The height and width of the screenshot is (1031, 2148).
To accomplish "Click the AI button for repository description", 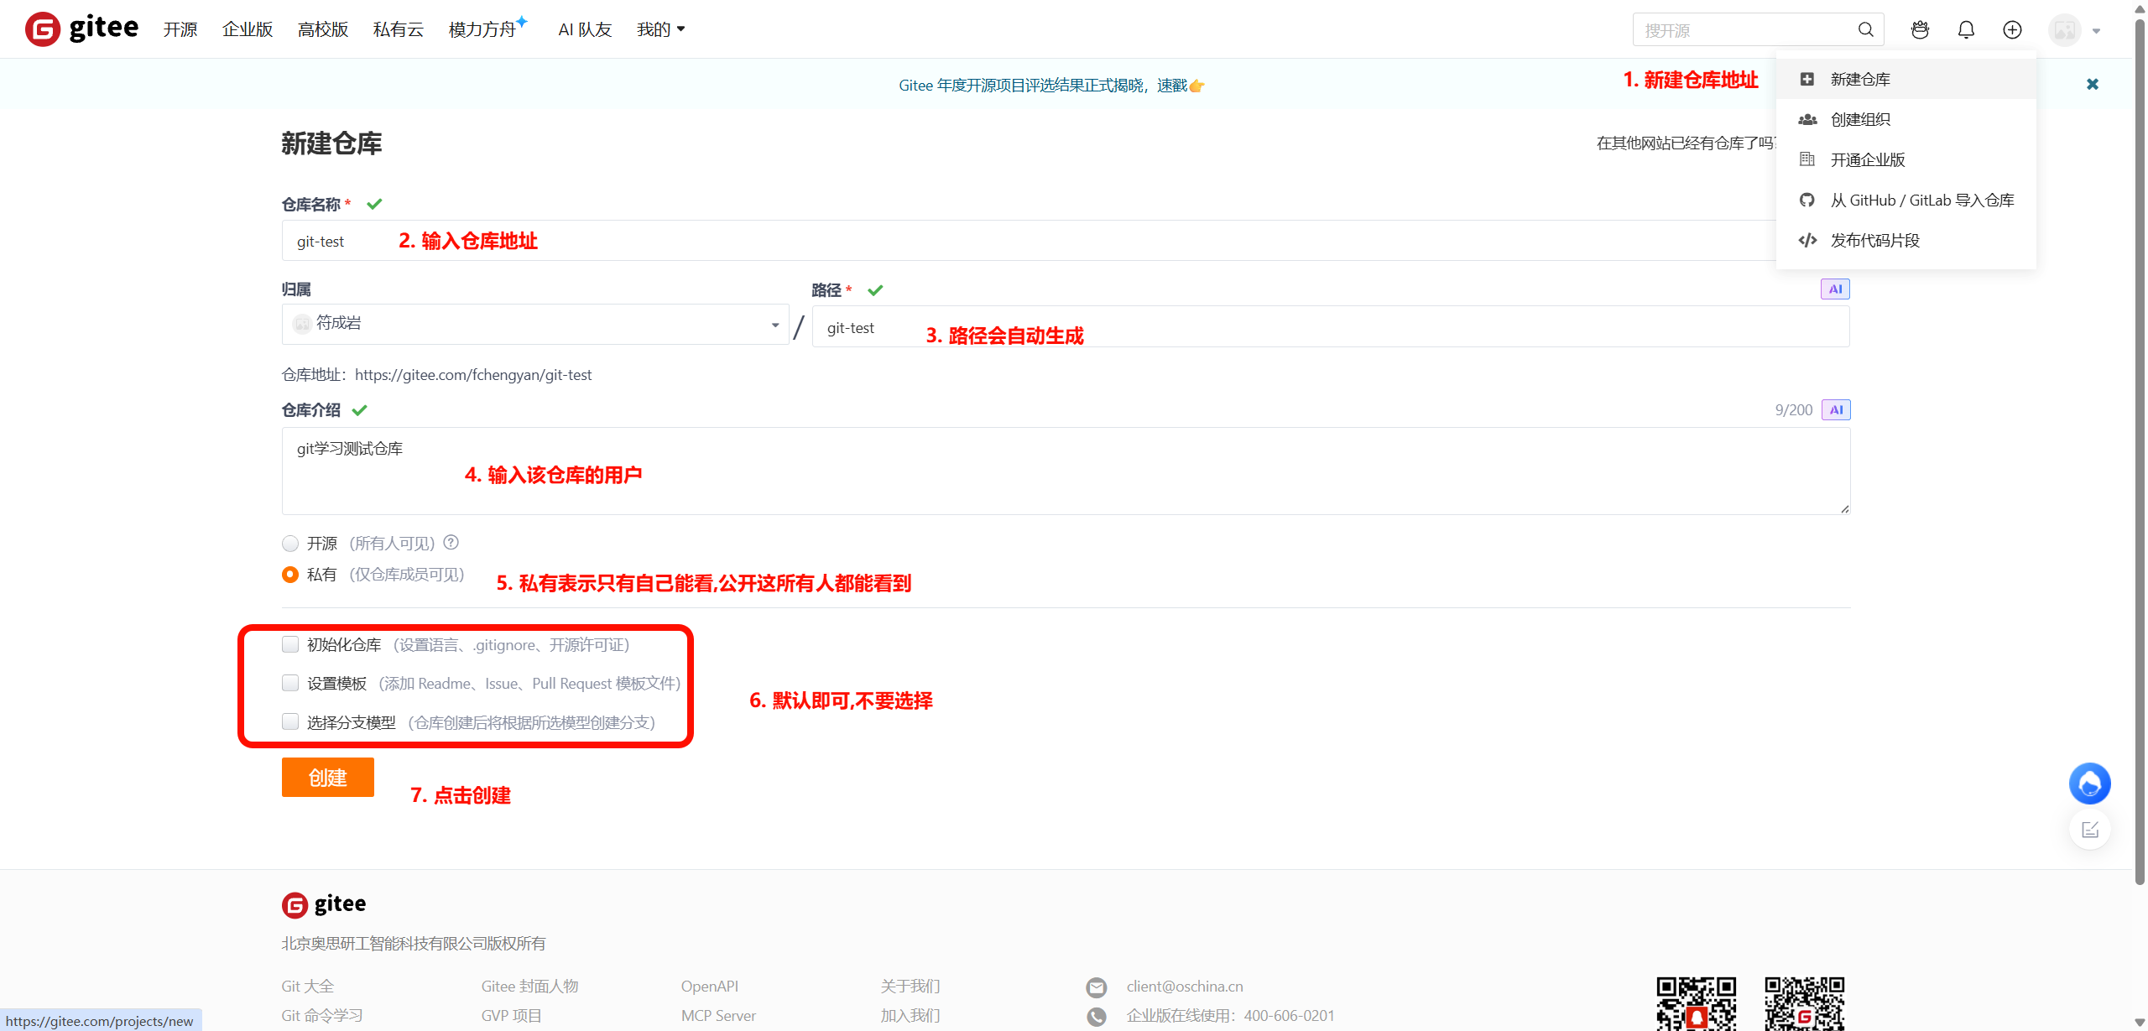I will click(x=1836, y=410).
